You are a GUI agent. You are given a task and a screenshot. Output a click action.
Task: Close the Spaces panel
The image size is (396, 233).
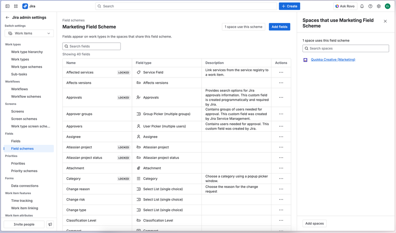pyautogui.click(x=385, y=21)
